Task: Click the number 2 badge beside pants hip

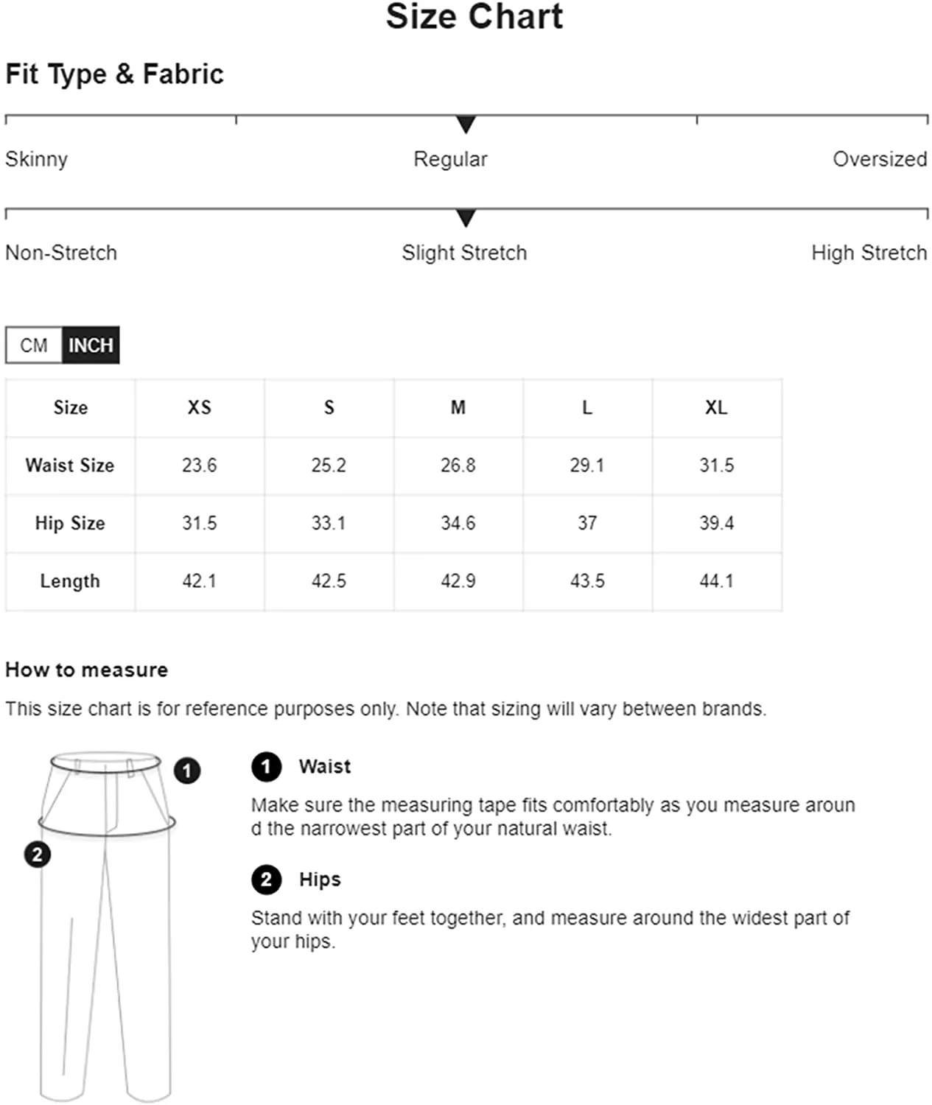Action: coord(38,855)
